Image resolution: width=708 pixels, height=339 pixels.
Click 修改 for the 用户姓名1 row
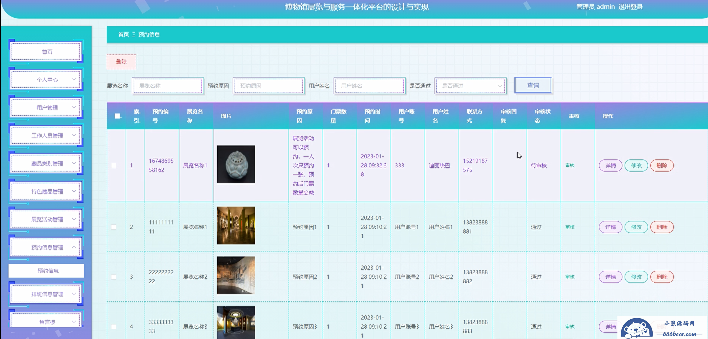[x=636, y=227]
